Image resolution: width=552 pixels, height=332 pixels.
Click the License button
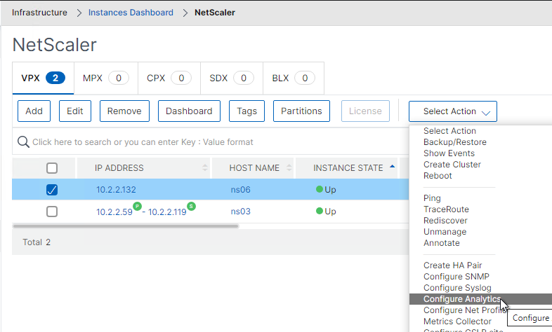pyautogui.click(x=365, y=111)
